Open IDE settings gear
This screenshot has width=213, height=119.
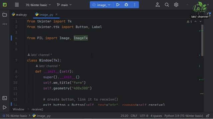tap(176, 5)
